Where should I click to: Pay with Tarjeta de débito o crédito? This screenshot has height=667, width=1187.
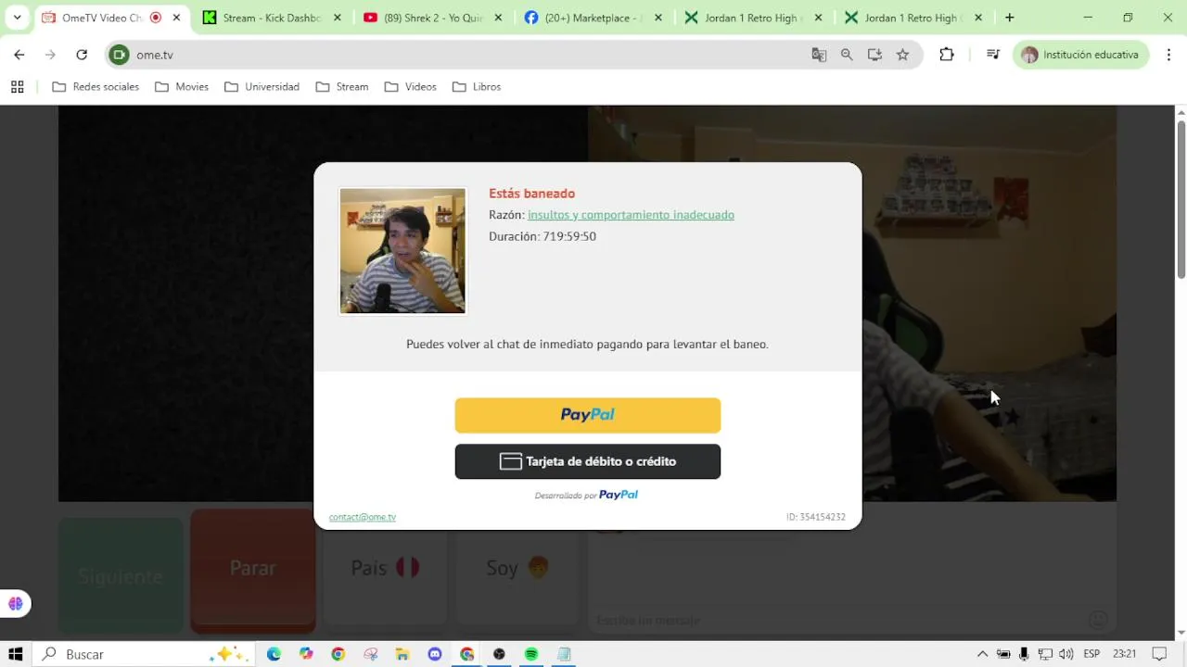pyautogui.click(x=587, y=461)
